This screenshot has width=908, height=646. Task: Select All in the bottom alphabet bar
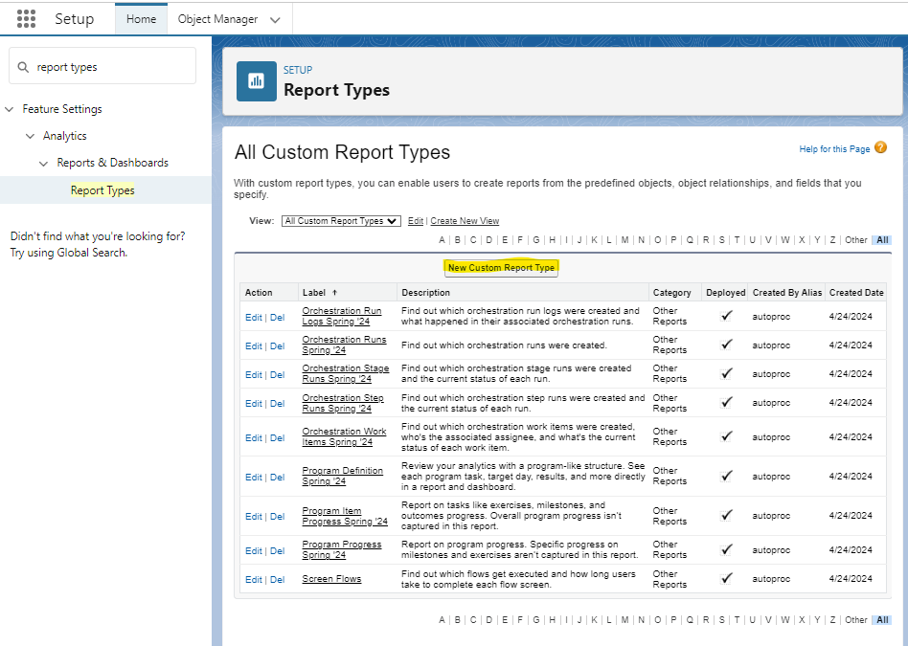pos(882,620)
